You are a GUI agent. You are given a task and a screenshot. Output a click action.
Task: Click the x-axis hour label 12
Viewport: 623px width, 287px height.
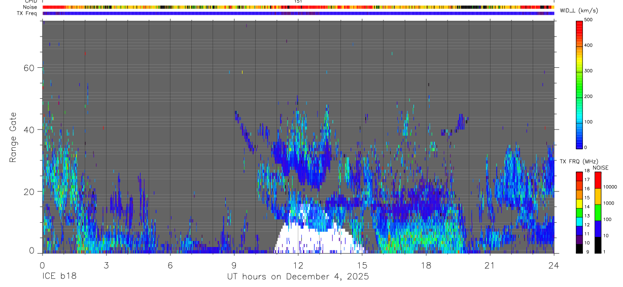point(298,265)
